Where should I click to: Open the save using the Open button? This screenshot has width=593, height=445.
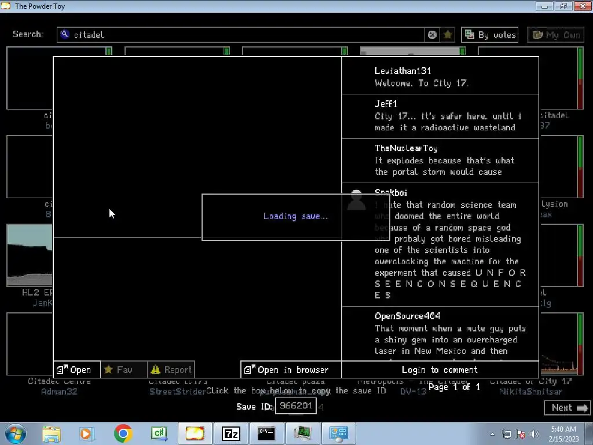77,369
